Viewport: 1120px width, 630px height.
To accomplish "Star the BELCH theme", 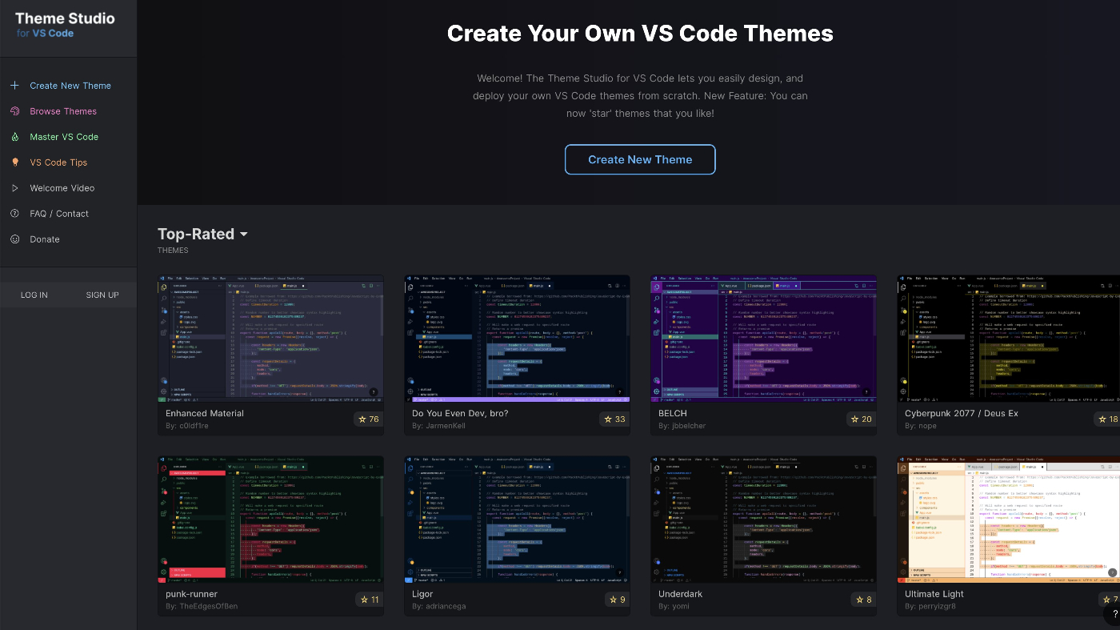I will [862, 419].
